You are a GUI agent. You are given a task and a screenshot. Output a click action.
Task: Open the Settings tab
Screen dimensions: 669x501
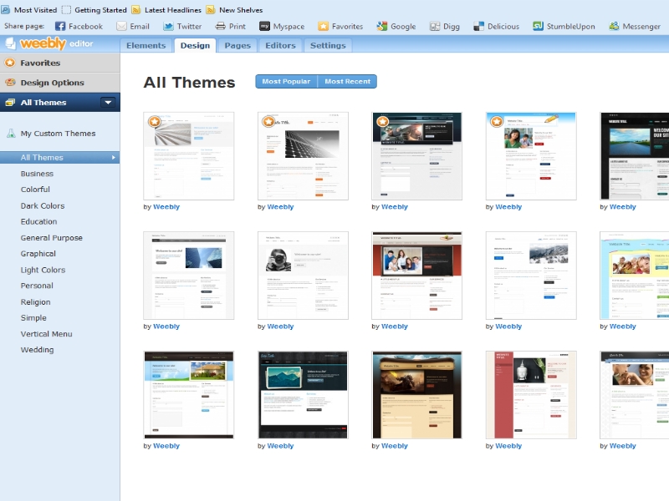[328, 45]
